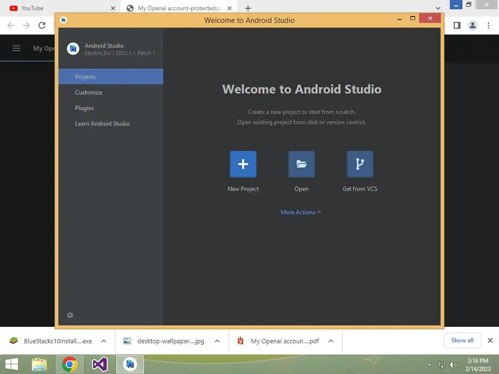Close the Chrome downloads bar
Image resolution: width=499 pixels, height=374 pixels.
click(x=490, y=340)
